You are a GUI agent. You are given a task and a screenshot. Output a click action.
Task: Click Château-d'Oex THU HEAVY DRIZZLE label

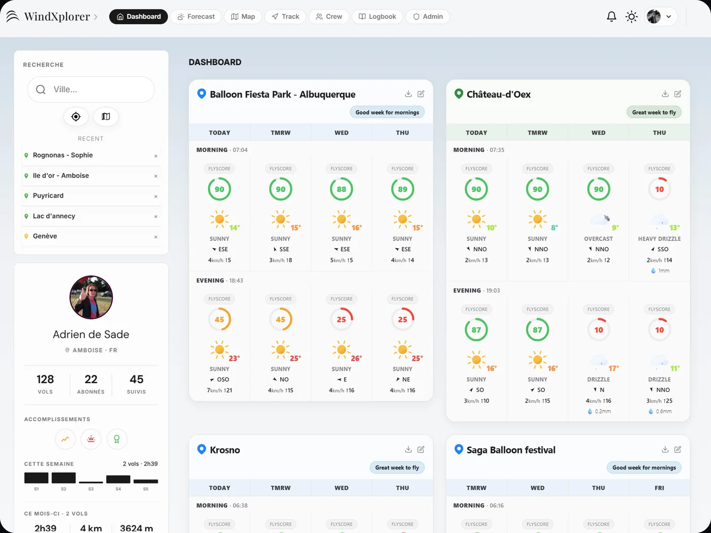pyautogui.click(x=659, y=239)
